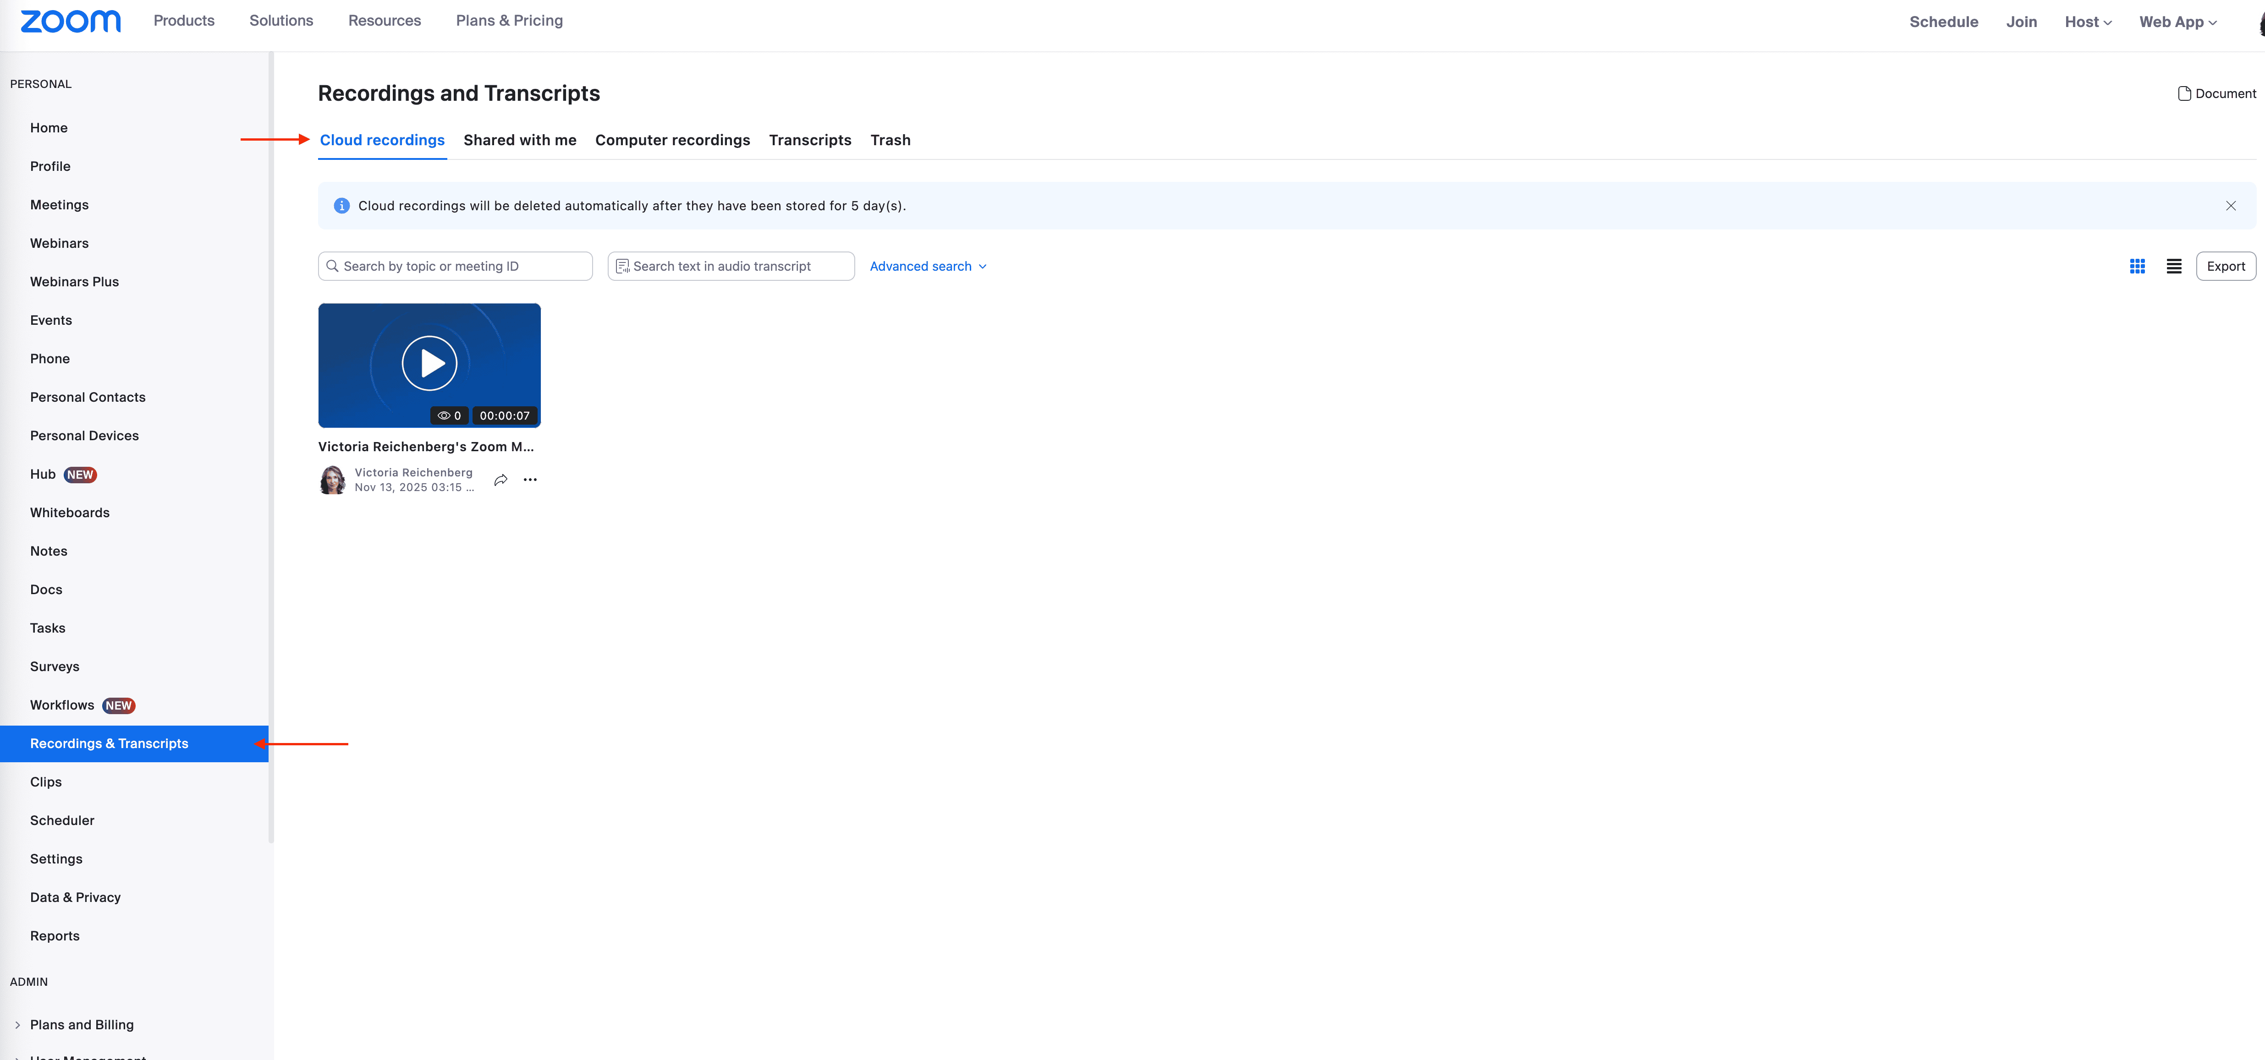Dismiss the auto-delete info banner
Viewport: 2265px width, 1060px height.
(2230, 206)
